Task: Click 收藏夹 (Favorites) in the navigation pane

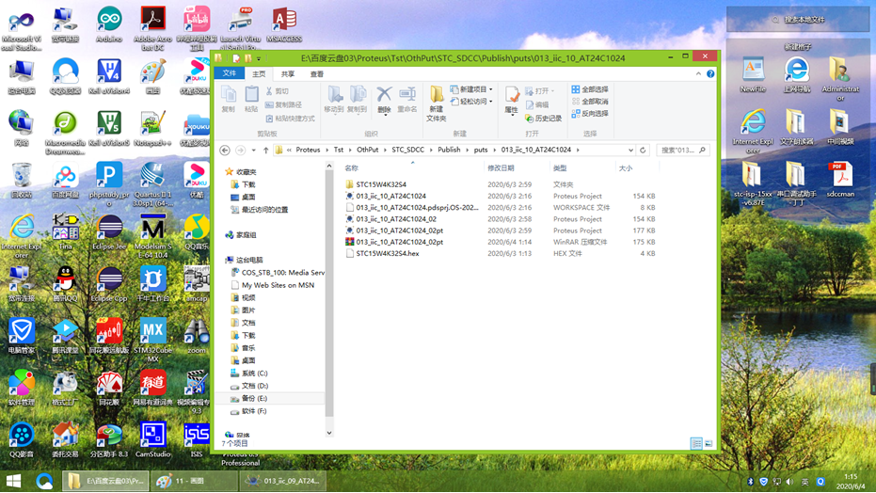Action: click(246, 172)
